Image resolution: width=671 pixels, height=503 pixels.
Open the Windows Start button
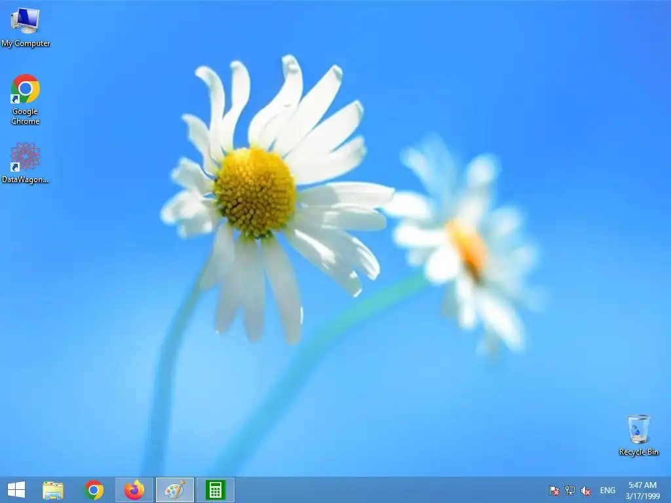(16, 490)
